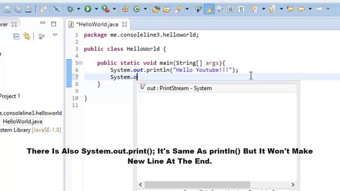The image size is (340, 191).
Task: Click the Search flashlight icon
Action: [x=178, y=9]
